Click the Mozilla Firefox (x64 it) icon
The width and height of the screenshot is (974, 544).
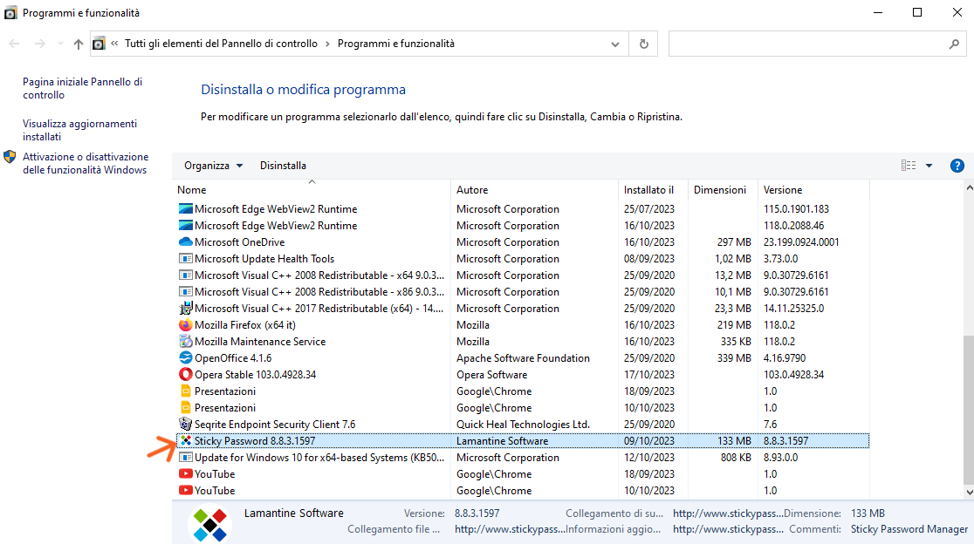click(x=185, y=324)
